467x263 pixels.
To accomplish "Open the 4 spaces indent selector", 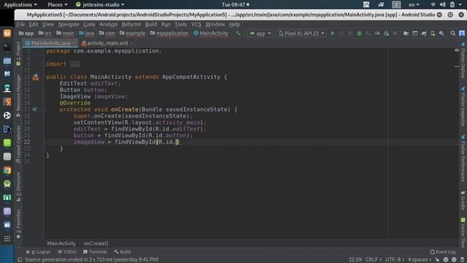I will coord(420,259).
